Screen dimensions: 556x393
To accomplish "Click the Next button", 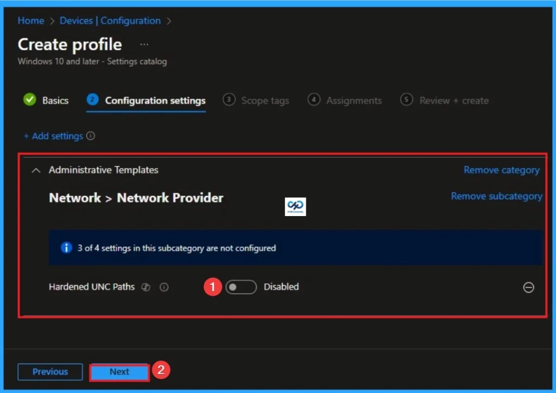I will pyautogui.click(x=119, y=372).
